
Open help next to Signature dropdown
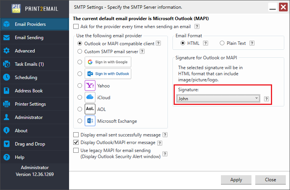tap(266, 99)
